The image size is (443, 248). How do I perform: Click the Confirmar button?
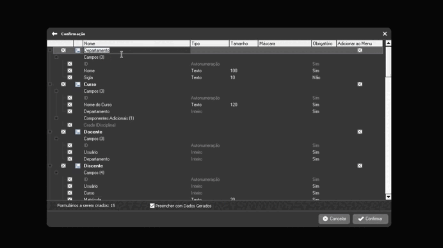tap(370, 219)
